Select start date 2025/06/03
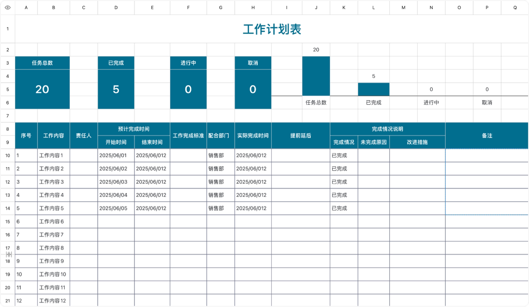This screenshot has width=529, height=307. point(116,182)
